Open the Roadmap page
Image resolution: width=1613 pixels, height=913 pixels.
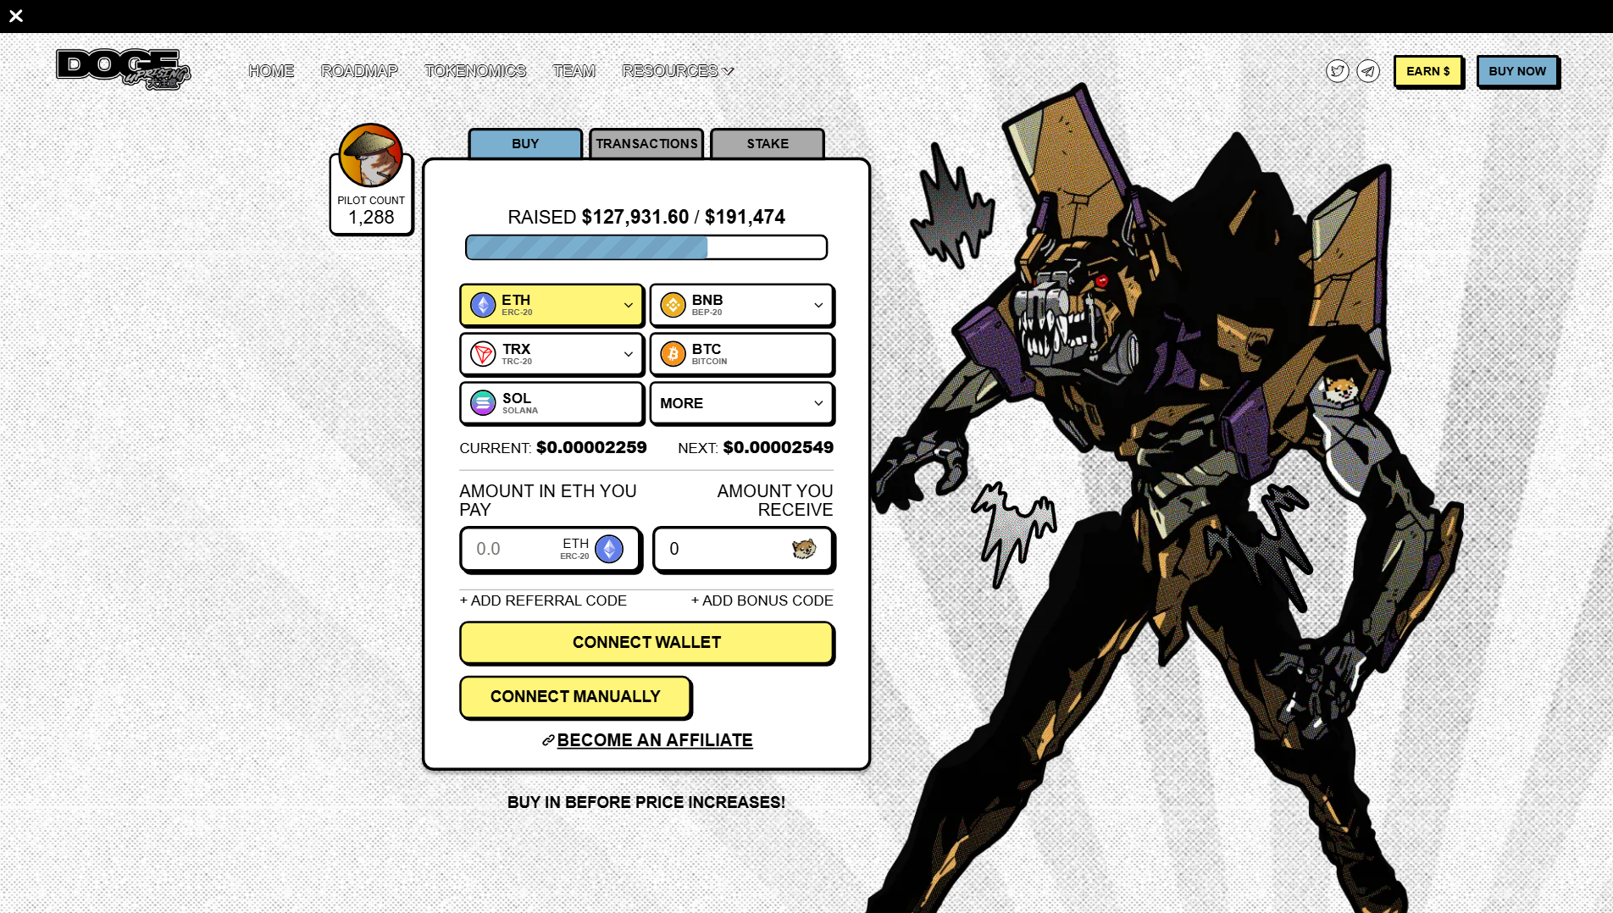359,71
